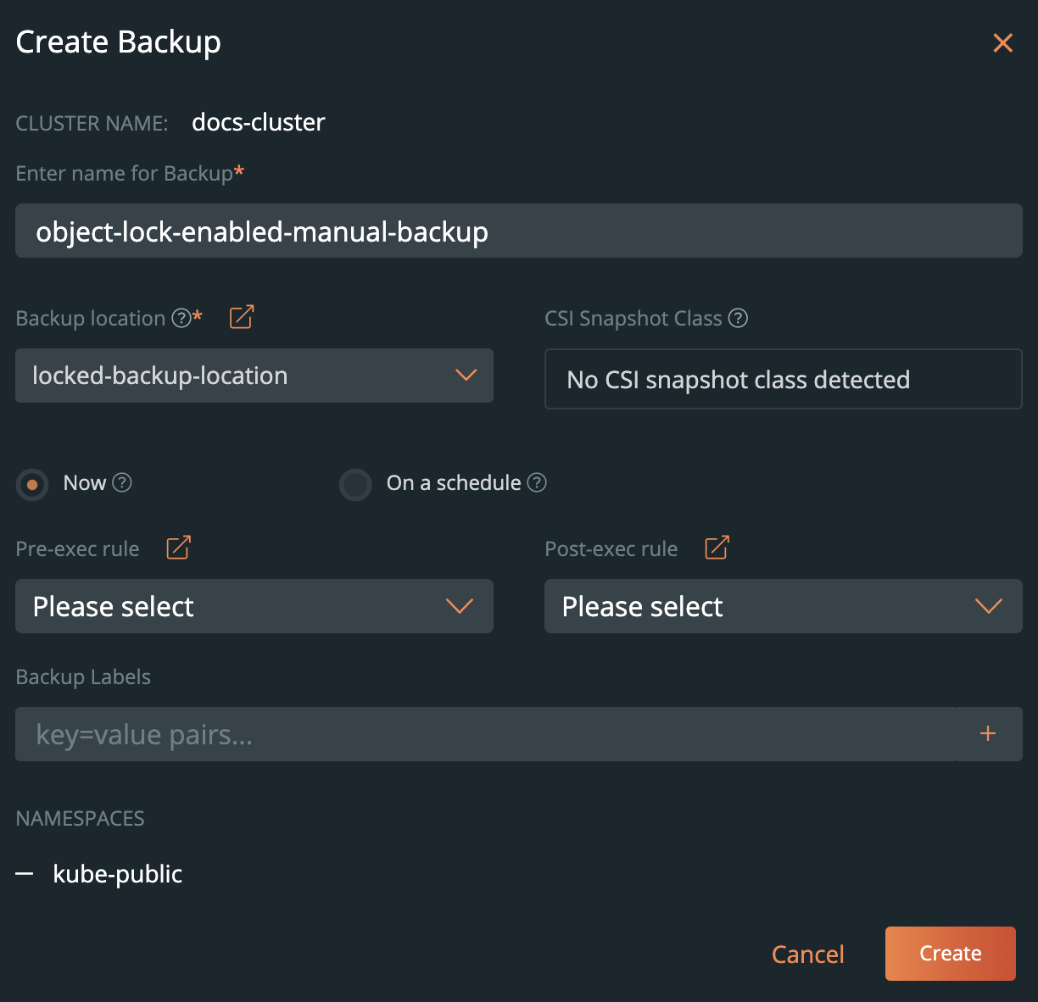1038x1002 pixels.
Task: Click help icon next to On a schedule
Action: click(537, 482)
